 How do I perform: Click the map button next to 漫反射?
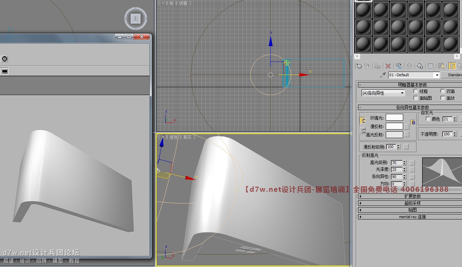tap(407, 126)
